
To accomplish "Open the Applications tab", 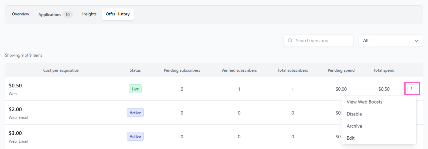I will 49,14.
